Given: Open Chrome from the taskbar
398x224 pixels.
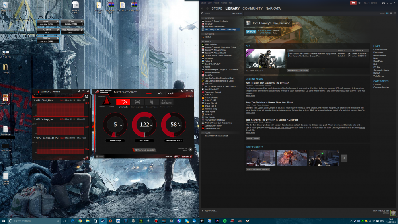Looking at the screenshot, I should coord(80,221).
